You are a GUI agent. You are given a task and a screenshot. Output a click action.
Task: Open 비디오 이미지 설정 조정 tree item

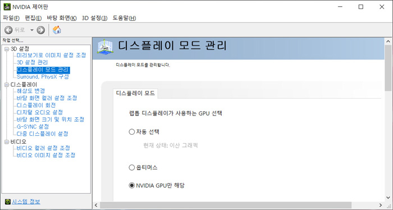pos(46,155)
